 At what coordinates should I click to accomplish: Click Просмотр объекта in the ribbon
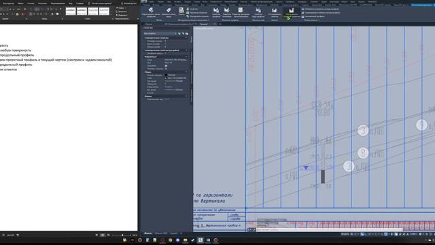196,12
